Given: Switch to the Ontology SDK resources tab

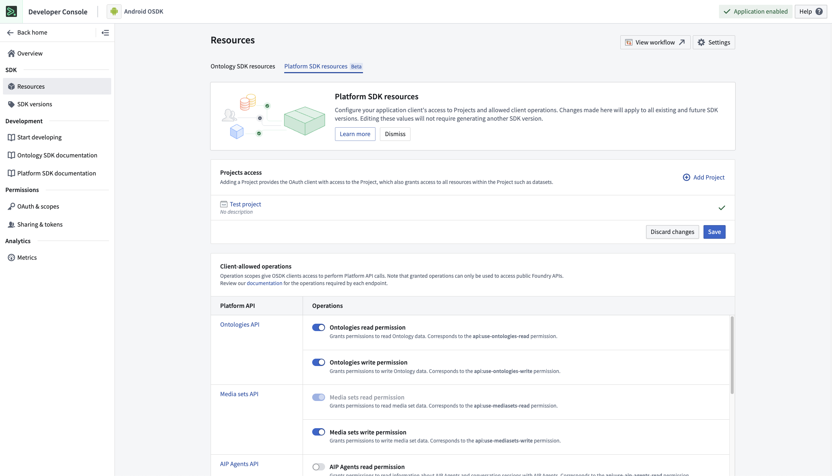Looking at the screenshot, I should point(243,66).
